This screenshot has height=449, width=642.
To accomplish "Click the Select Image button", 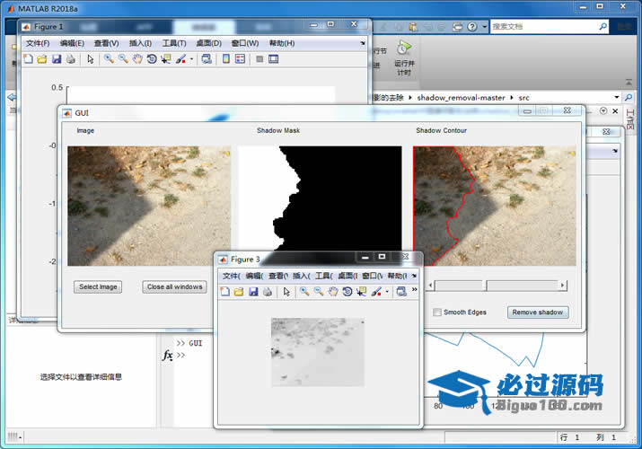I will click(x=98, y=287).
